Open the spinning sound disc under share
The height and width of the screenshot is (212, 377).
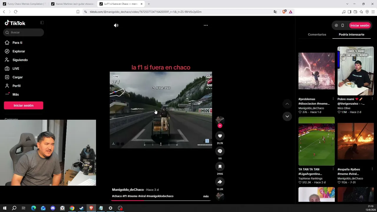pos(220,196)
